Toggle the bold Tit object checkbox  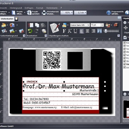tap(124, 64)
